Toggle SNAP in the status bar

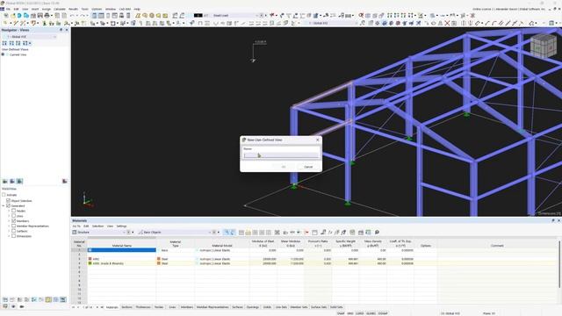[x=341, y=313]
